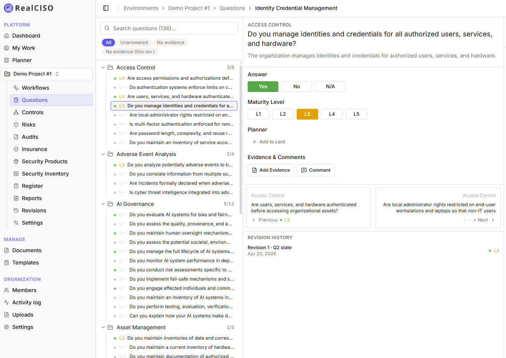Open the Demo Project #1 project selector
Image resolution: width=506 pixels, height=358 pixels.
coord(46,74)
